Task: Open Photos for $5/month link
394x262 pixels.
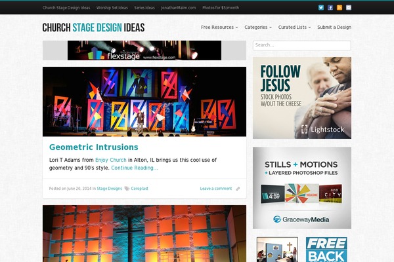Action: [221, 8]
